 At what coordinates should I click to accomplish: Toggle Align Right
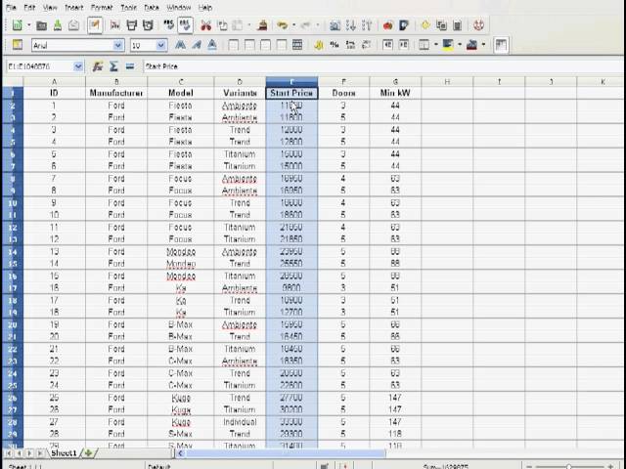[265, 45]
